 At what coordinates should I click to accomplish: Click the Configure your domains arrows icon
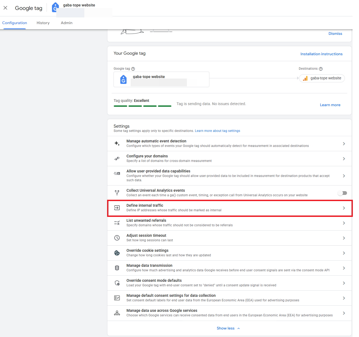[117, 158]
